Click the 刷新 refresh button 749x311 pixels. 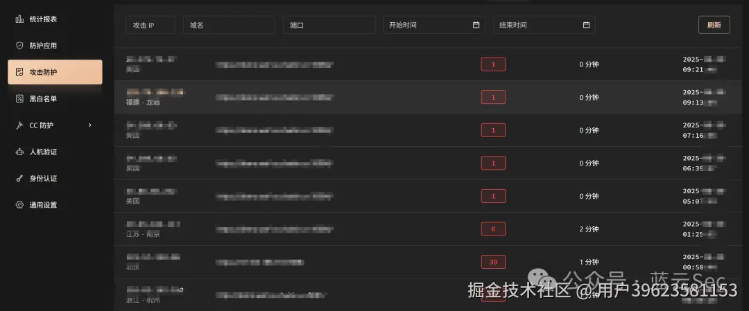coord(714,25)
